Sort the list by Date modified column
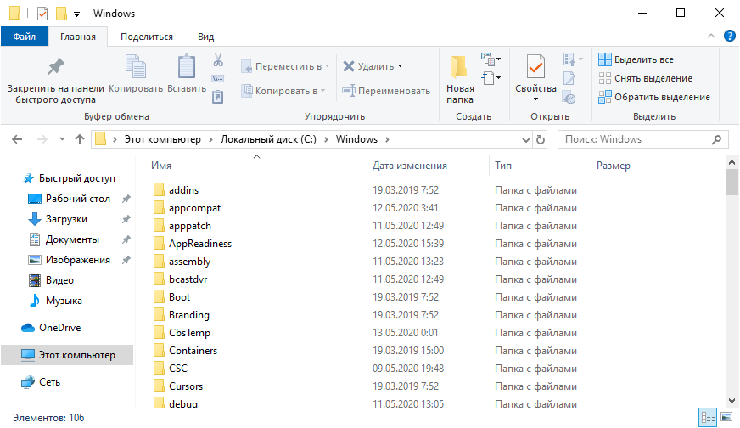The image size is (740, 428). click(410, 166)
